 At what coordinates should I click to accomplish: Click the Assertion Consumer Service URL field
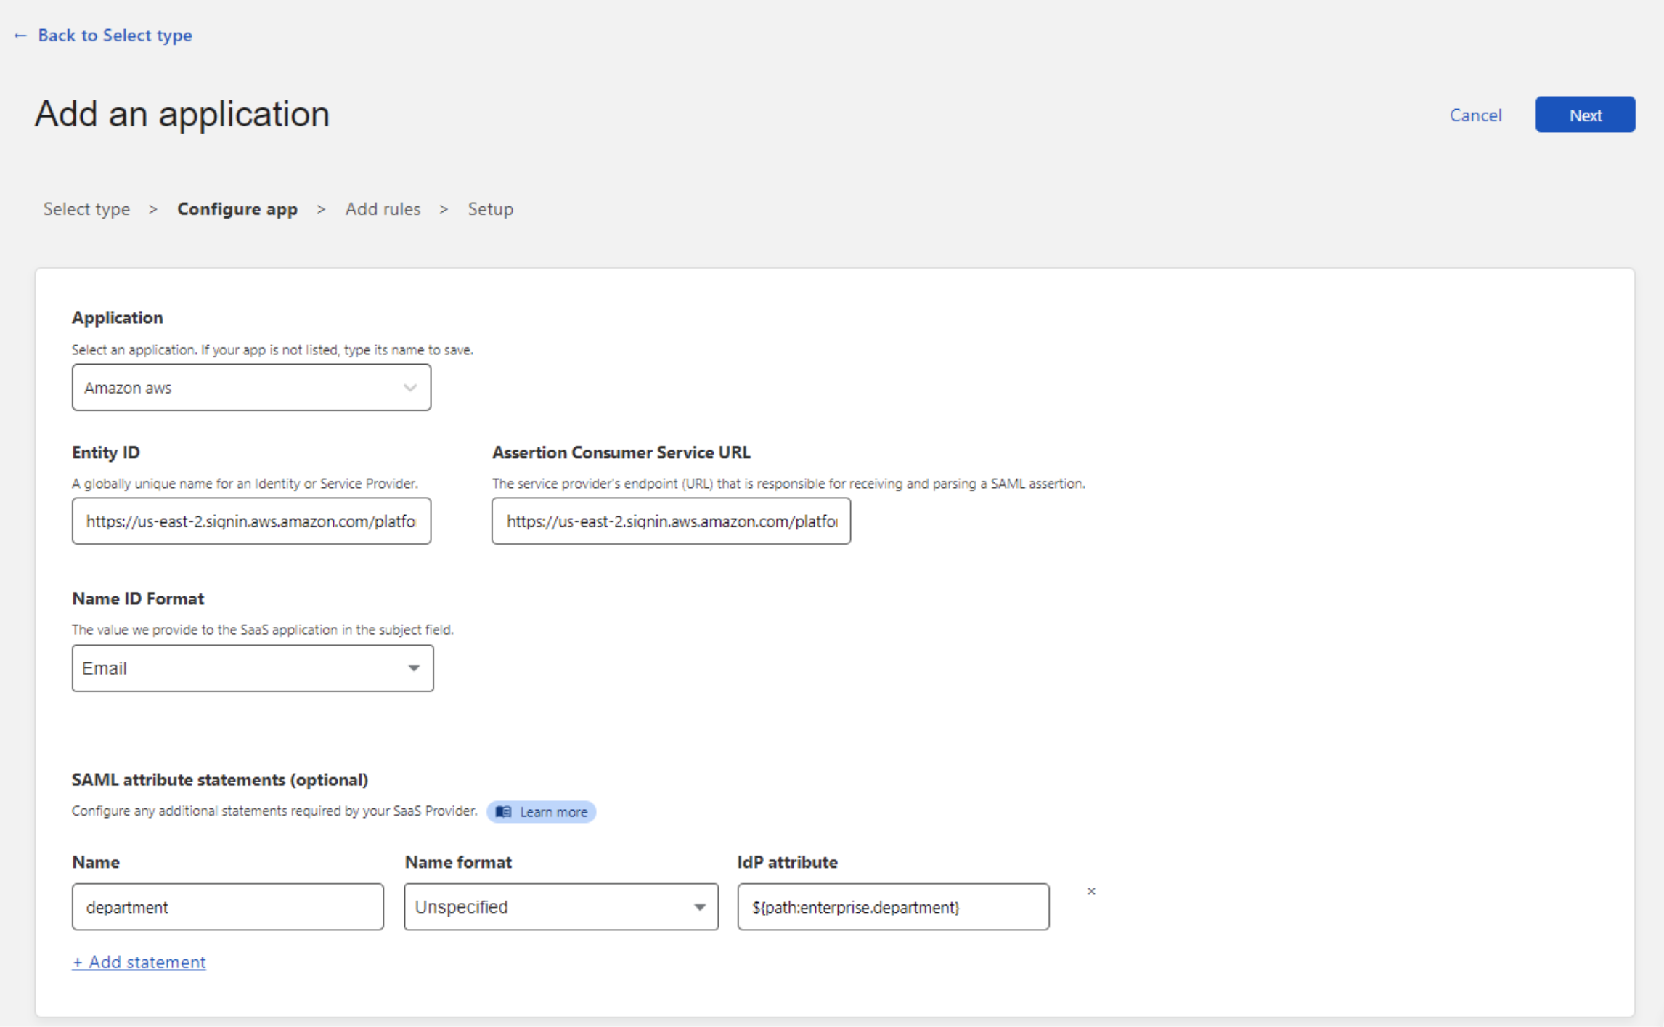tap(670, 521)
